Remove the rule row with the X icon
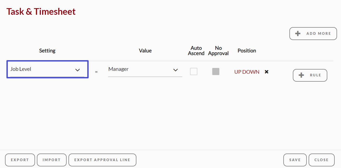Screen dimensions: 341x168 [266, 72]
